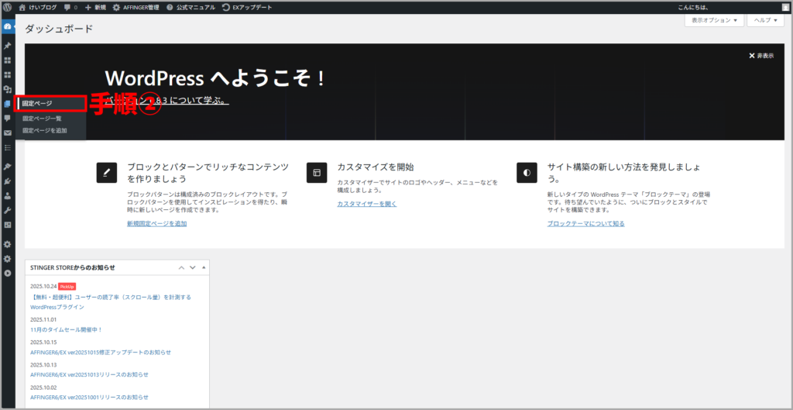The height and width of the screenshot is (410, 793).
Task: Click the WordPress logo in admin bar
Action: [7, 7]
